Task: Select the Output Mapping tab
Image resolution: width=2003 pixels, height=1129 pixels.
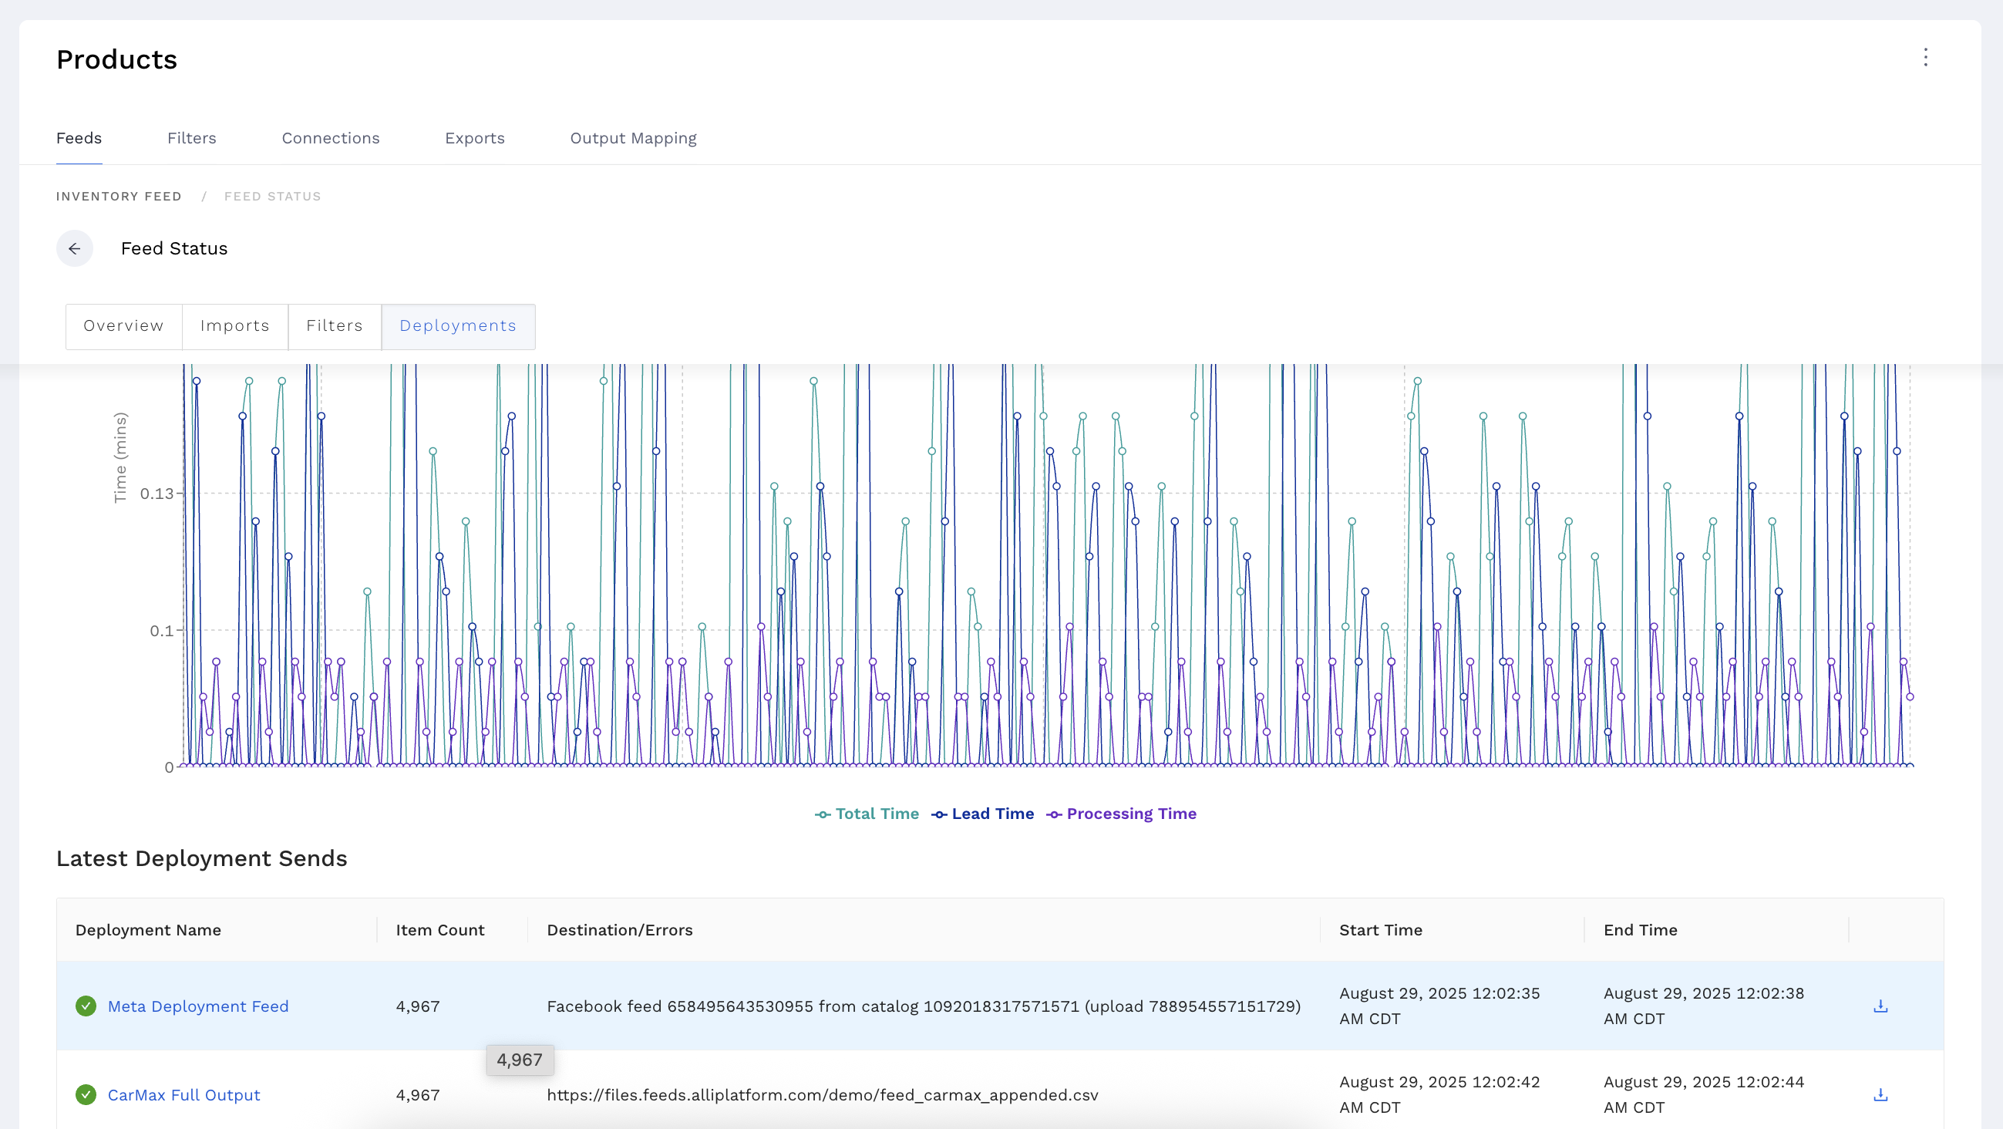Action: (x=633, y=137)
